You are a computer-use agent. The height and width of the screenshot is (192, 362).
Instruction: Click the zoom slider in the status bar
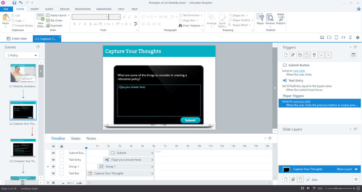click(x=336, y=188)
